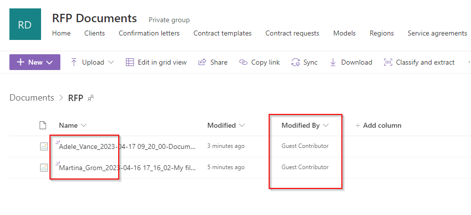Open the Modified By column dropdown

pyautogui.click(x=326, y=125)
